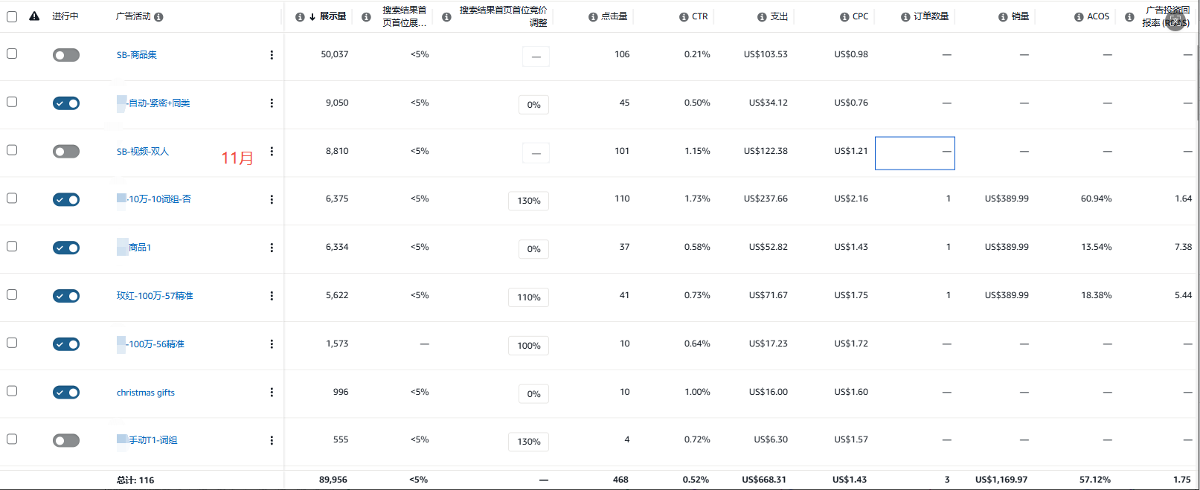
Task: Sort by 支出 column header
Action: [x=778, y=16]
